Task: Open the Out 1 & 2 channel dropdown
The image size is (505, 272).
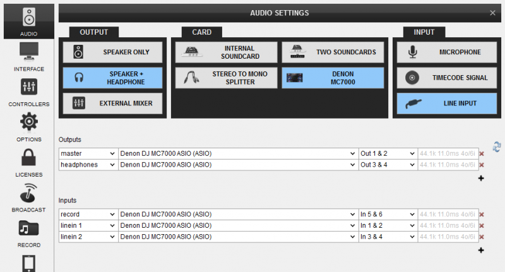Action: pos(388,153)
